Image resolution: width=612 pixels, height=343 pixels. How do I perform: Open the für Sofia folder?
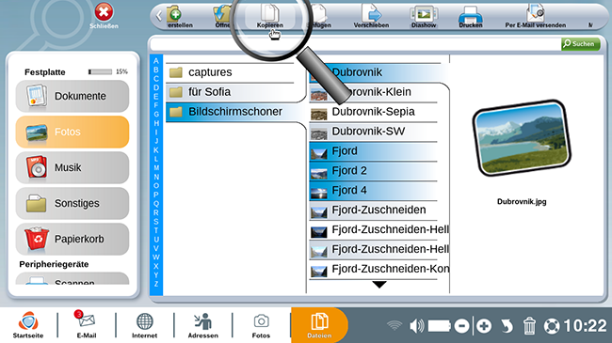click(234, 92)
